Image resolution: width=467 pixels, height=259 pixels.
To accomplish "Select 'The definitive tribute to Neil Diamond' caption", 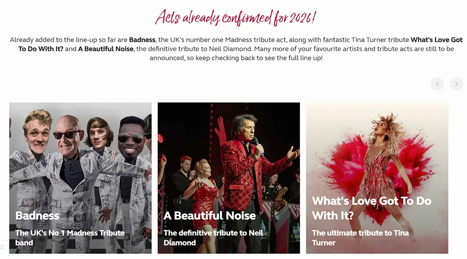I will pyautogui.click(x=213, y=237).
